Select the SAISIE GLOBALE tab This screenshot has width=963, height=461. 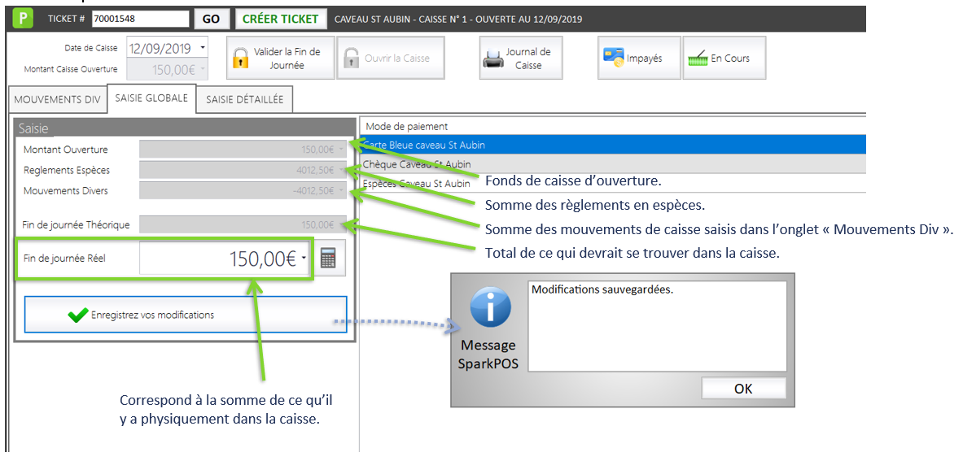[151, 98]
